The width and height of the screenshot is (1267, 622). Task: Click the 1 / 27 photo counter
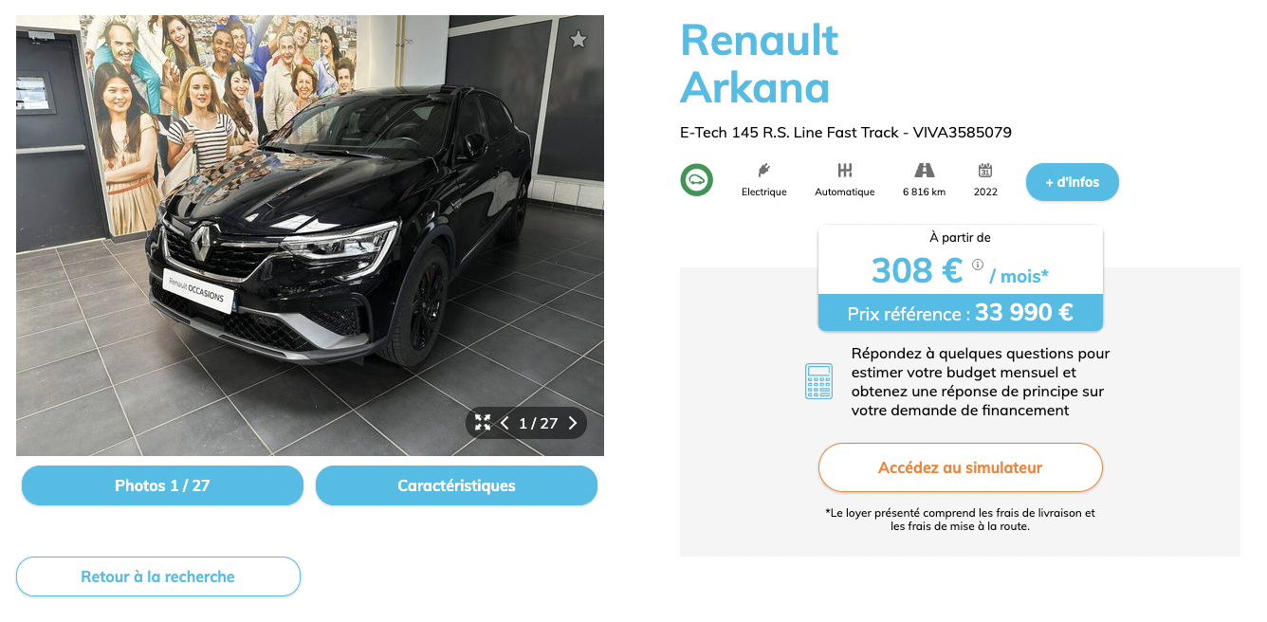click(539, 423)
